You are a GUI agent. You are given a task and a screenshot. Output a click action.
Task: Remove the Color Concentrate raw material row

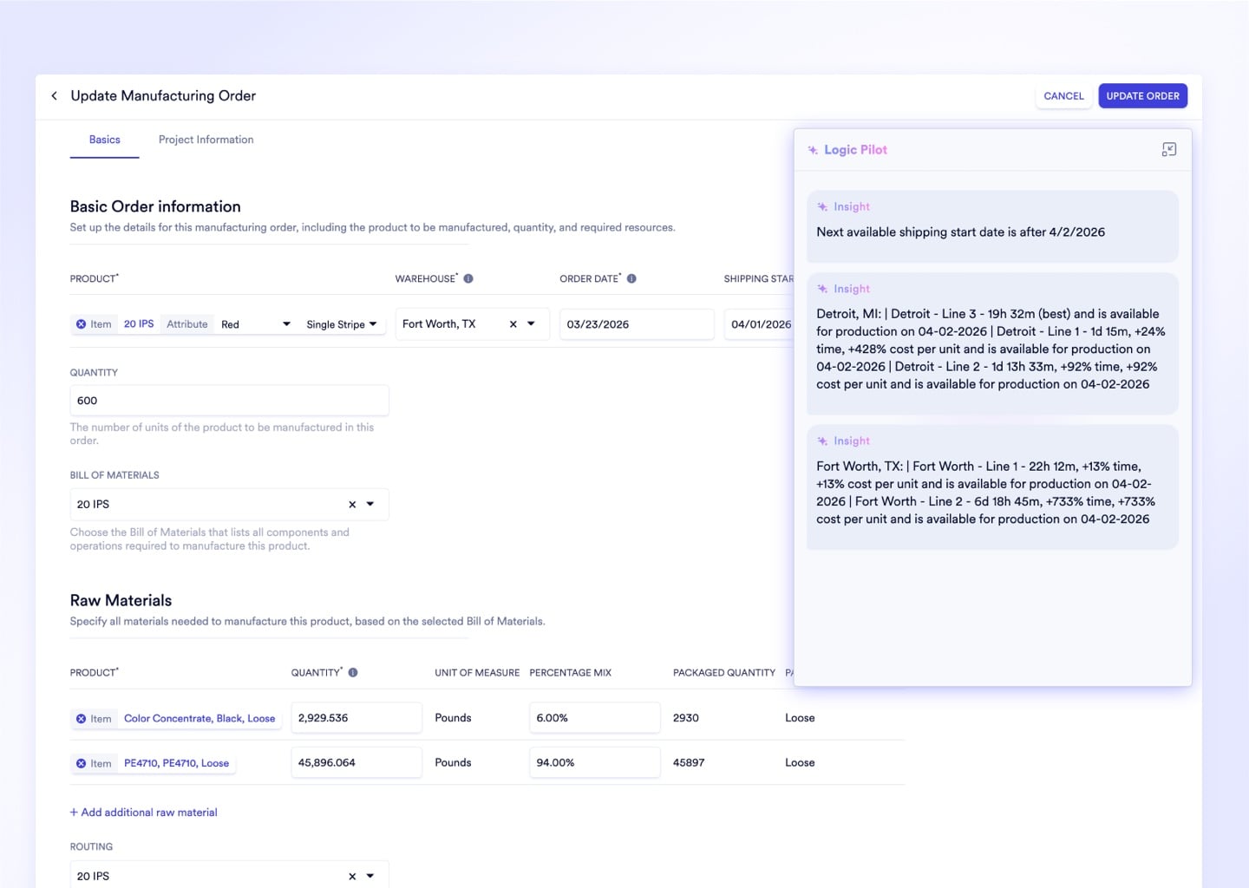pos(82,718)
